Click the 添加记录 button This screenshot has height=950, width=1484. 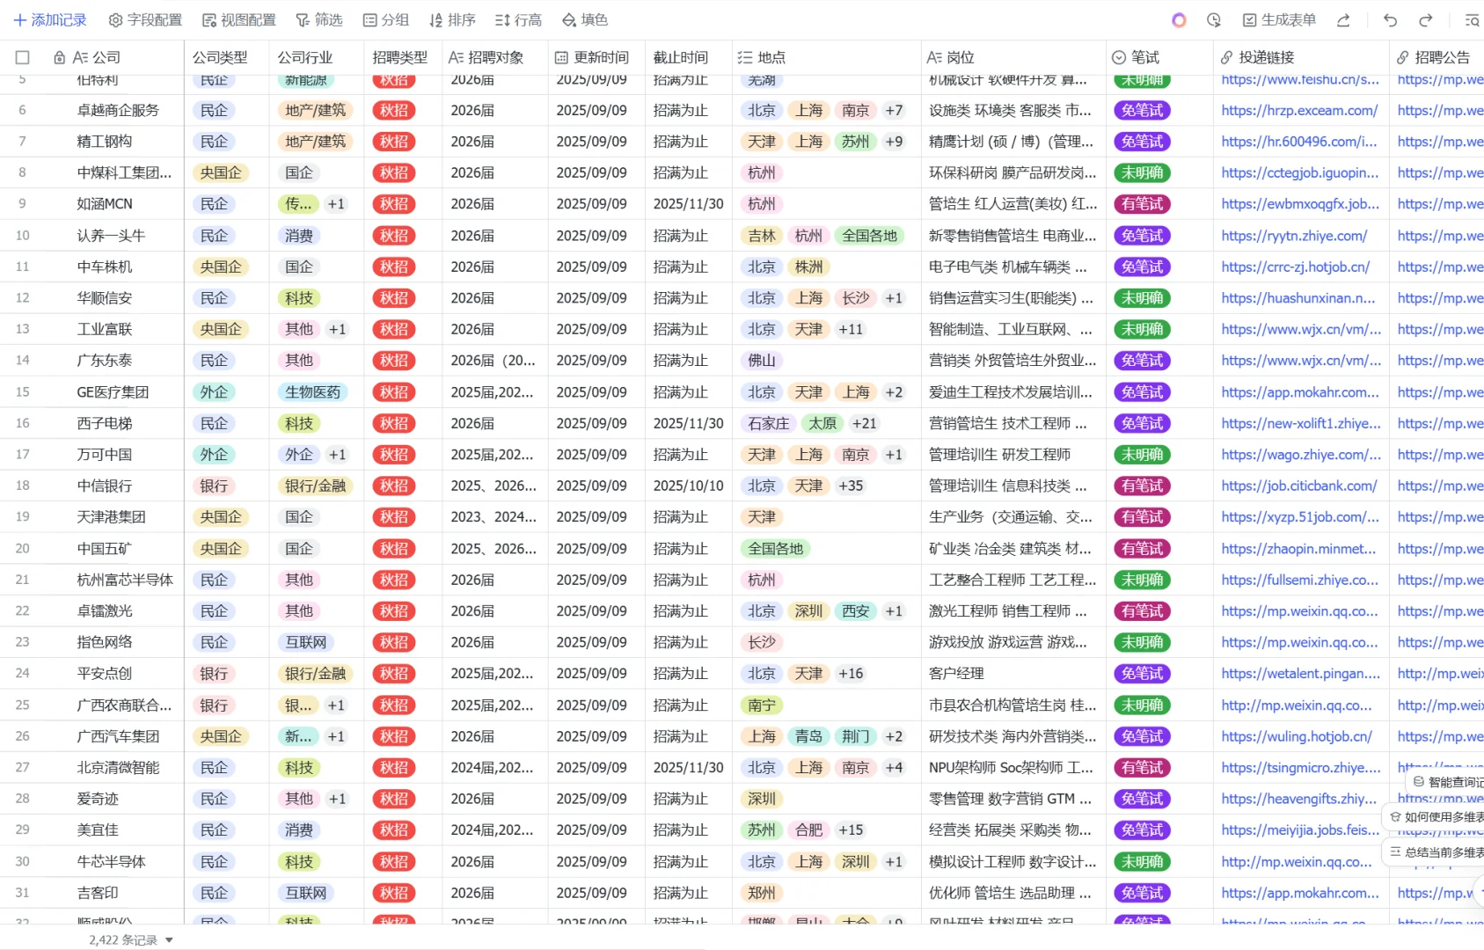pos(50,20)
